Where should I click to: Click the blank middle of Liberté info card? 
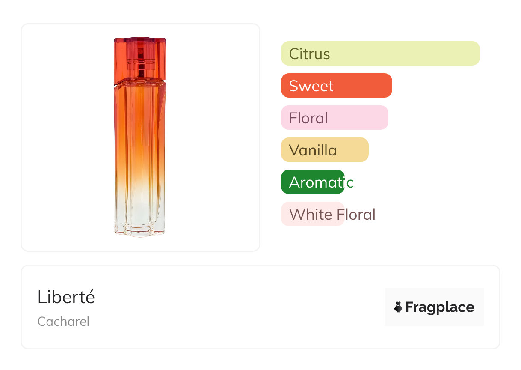(x=240, y=307)
